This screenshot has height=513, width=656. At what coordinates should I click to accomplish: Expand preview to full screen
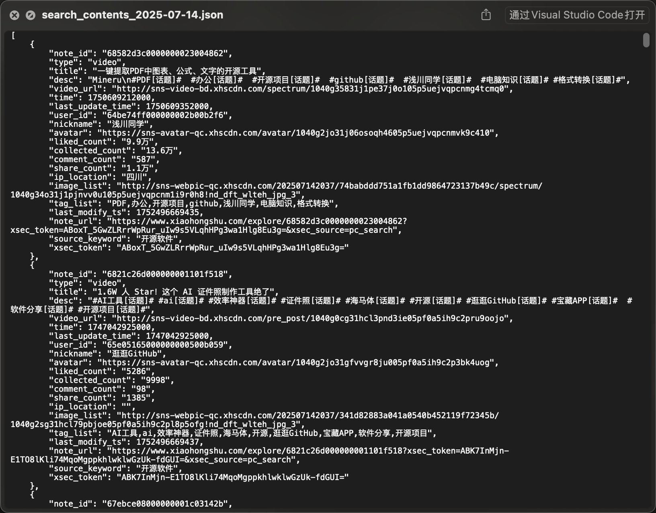[x=31, y=15]
